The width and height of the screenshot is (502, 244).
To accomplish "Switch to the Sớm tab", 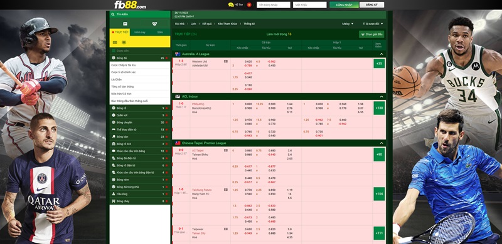I will [160, 33].
